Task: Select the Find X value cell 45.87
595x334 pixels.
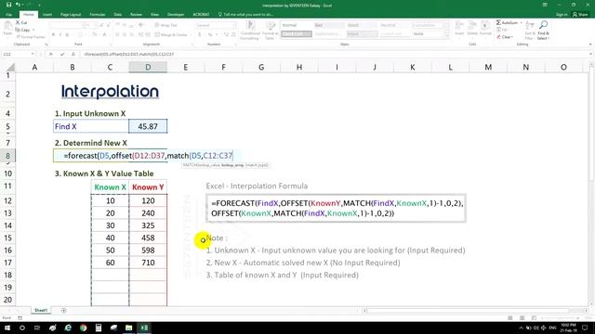Action: [x=148, y=126]
